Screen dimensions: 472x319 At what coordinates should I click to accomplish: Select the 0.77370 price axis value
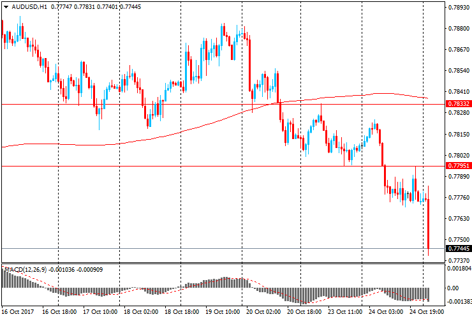point(459,260)
